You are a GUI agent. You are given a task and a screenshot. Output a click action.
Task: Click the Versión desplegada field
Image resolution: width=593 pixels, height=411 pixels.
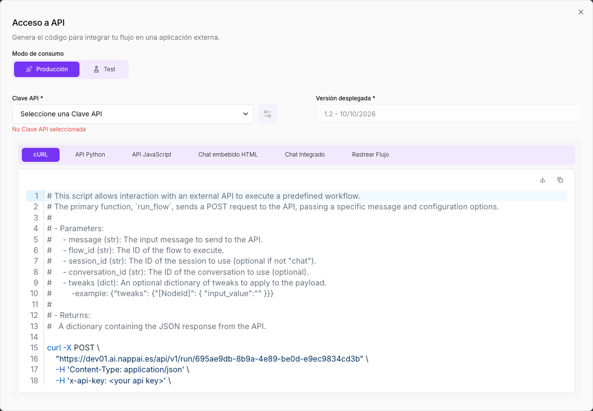click(x=448, y=114)
